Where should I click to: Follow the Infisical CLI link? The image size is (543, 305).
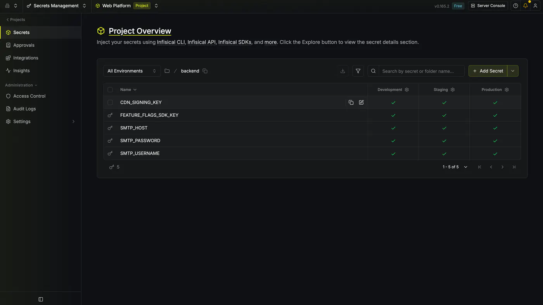coord(171,42)
